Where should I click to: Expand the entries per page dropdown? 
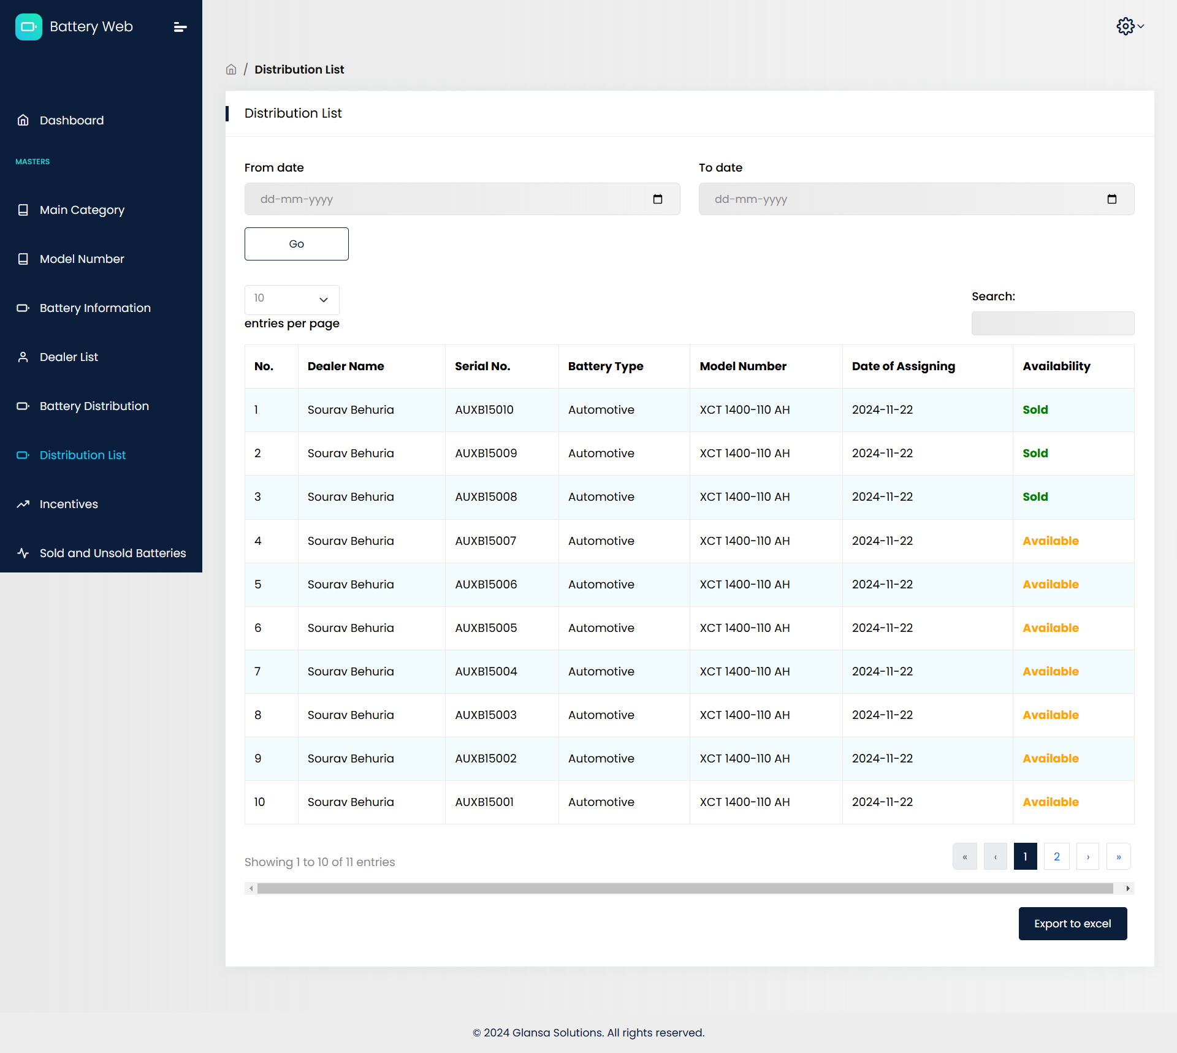click(292, 299)
